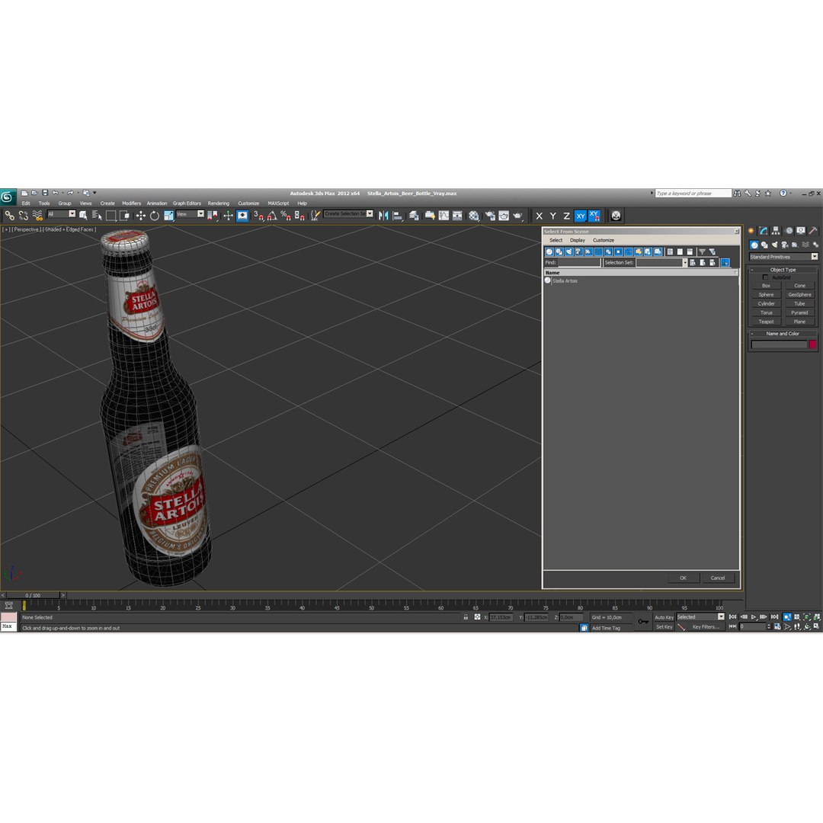
Task: Open the MAXScript menu
Action: (x=278, y=203)
